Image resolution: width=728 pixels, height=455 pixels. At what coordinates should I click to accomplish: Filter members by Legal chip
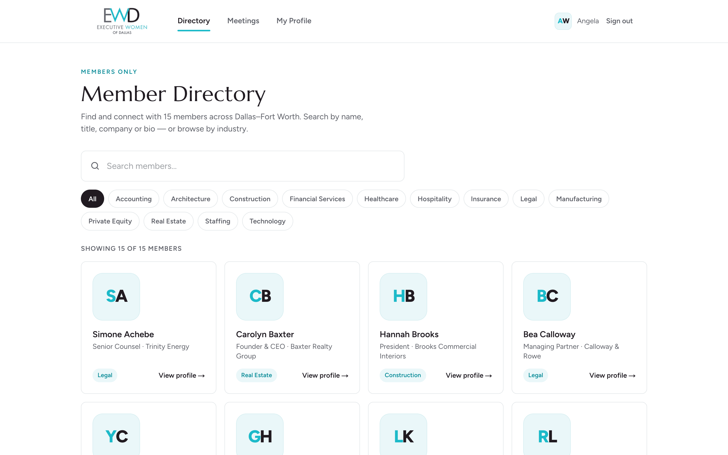tap(528, 199)
